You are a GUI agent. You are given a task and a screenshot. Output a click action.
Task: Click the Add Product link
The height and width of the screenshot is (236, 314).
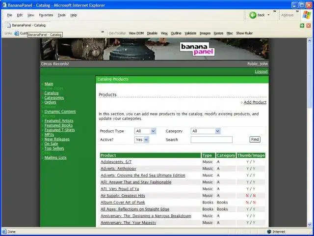click(x=255, y=102)
